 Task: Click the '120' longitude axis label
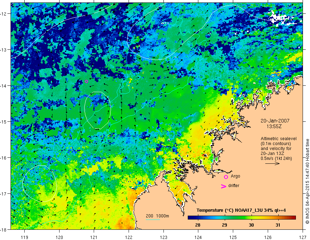pyautogui.click(x=59, y=237)
